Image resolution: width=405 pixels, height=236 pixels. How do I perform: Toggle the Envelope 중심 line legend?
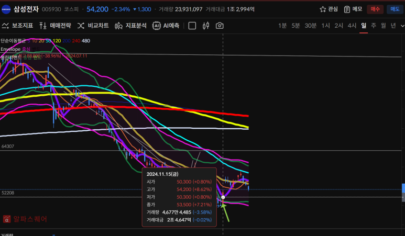point(26,49)
